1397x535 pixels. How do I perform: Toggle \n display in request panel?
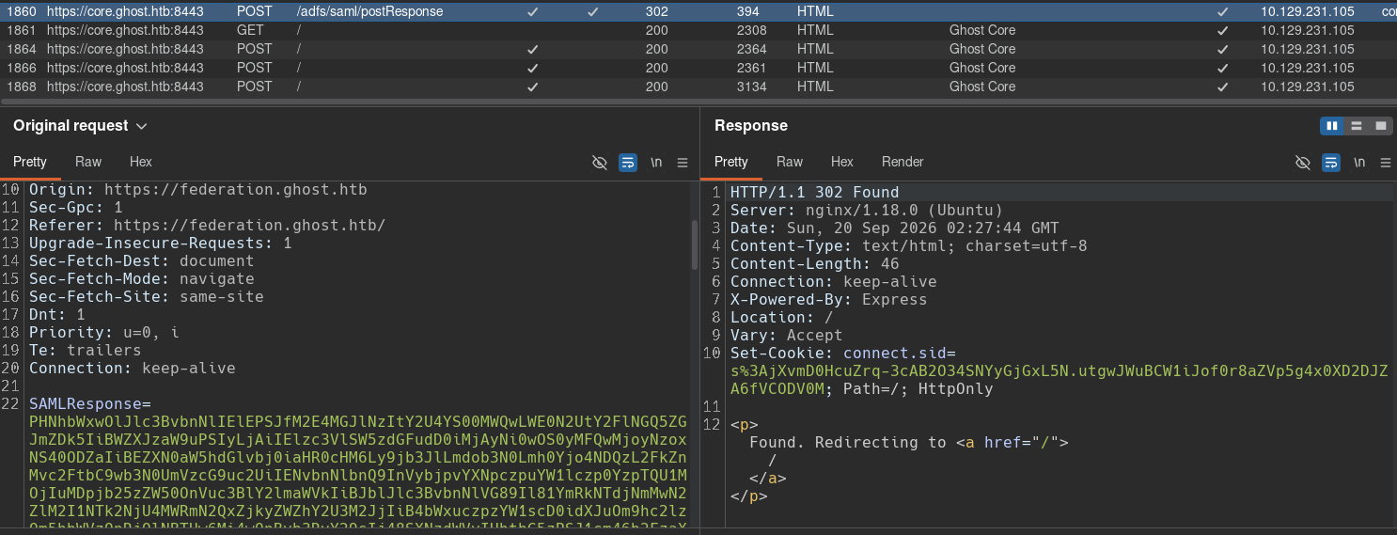(x=656, y=163)
